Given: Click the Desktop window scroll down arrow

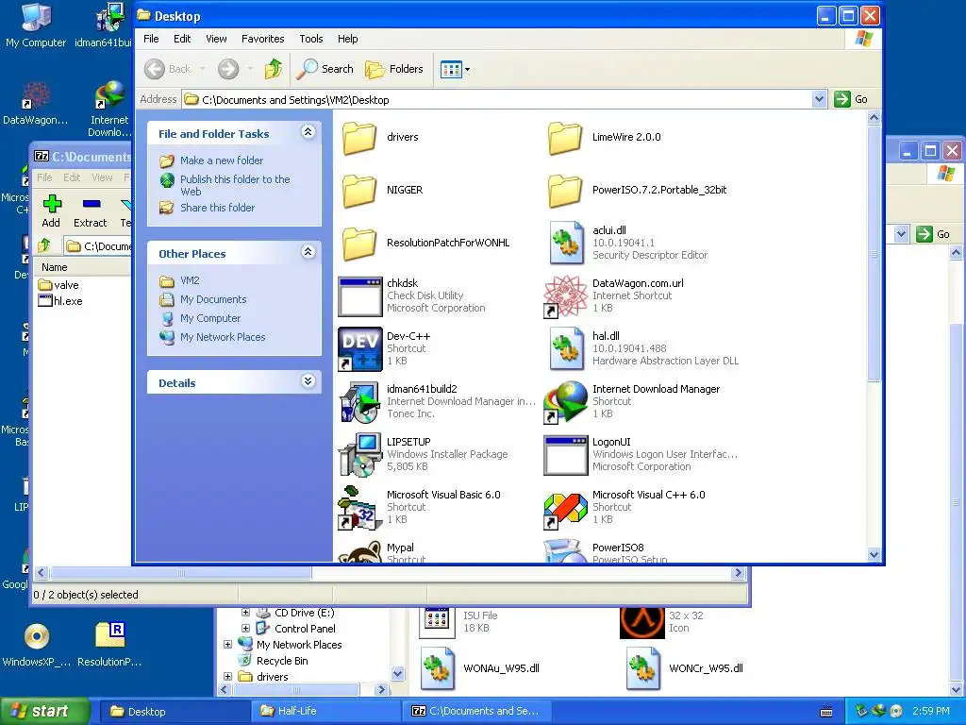Looking at the screenshot, I should pyautogui.click(x=874, y=554).
